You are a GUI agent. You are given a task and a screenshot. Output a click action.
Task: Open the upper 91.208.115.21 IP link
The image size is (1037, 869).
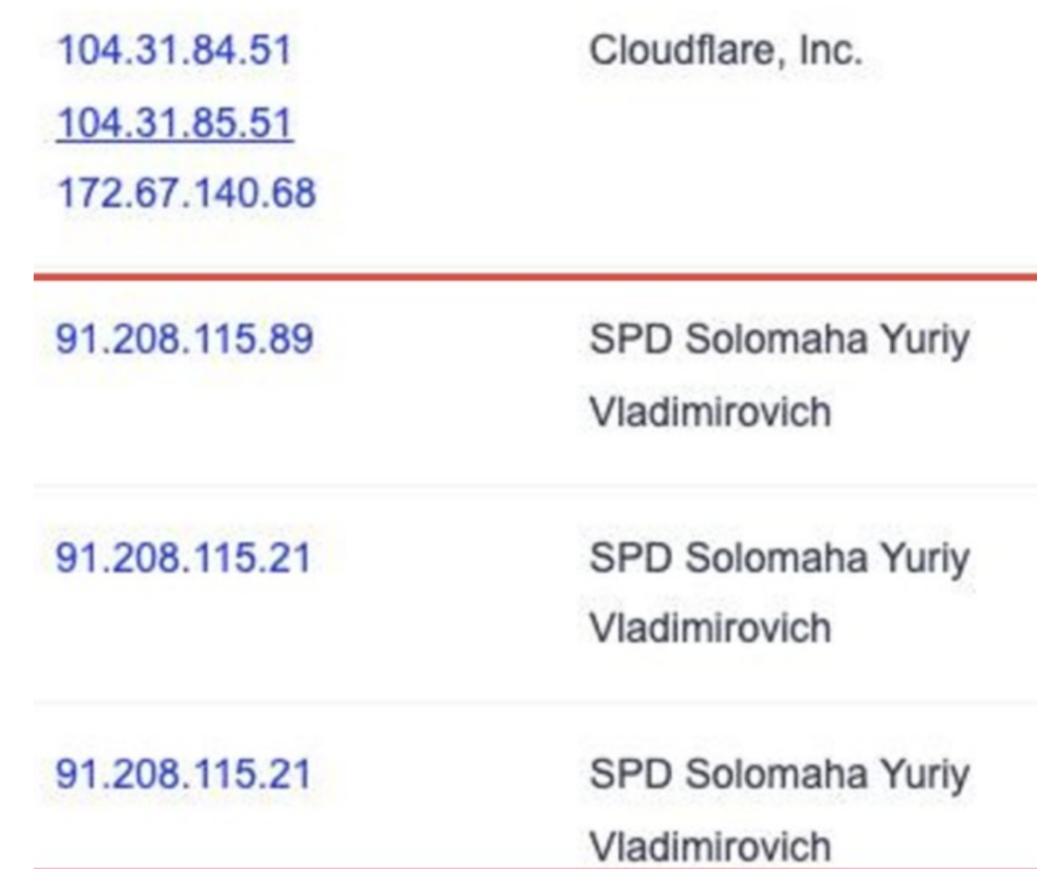coord(183,558)
